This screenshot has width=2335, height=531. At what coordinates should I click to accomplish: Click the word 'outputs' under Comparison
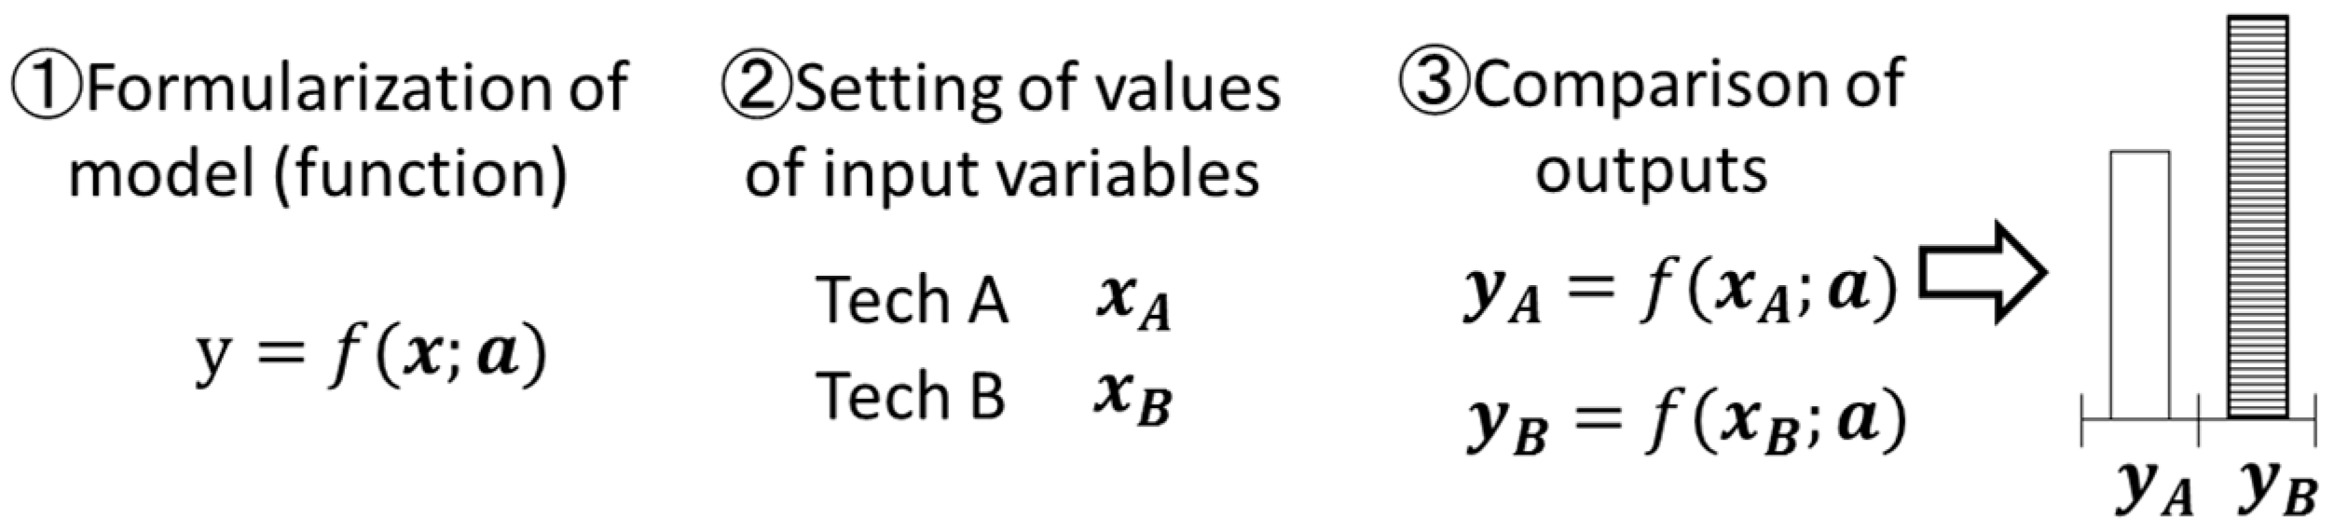(x=1651, y=170)
